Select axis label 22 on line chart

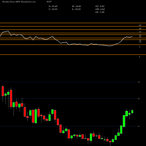pyautogui.click(x=140, y=25)
